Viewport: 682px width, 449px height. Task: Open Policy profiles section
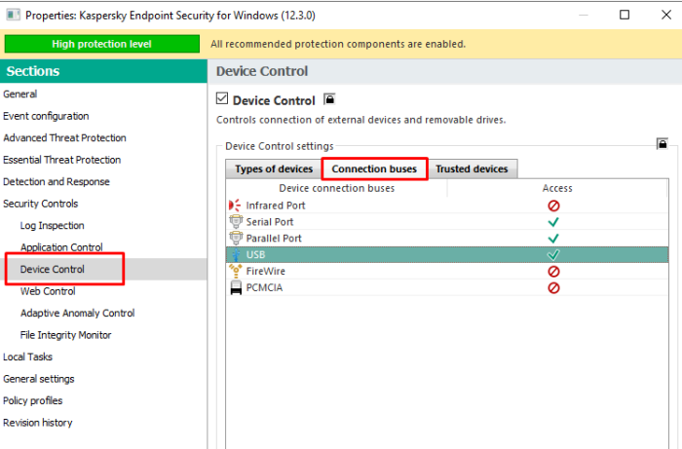(x=32, y=400)
